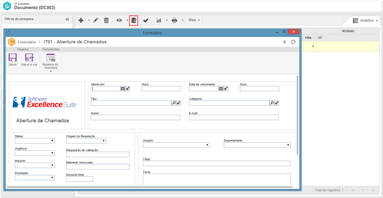Viewport: 383px width, 198px height.
Task: Click the UF column header
Action: point(348,38)
